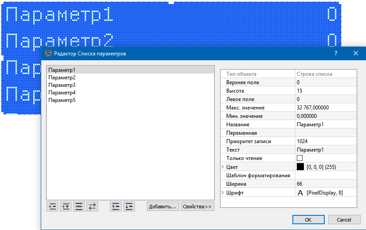Click the Добавить... button
366x230 pixels.
[163, 207]
